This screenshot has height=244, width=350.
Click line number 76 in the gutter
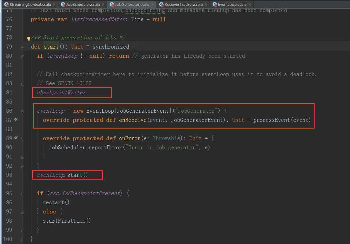(x=9, y=19)
